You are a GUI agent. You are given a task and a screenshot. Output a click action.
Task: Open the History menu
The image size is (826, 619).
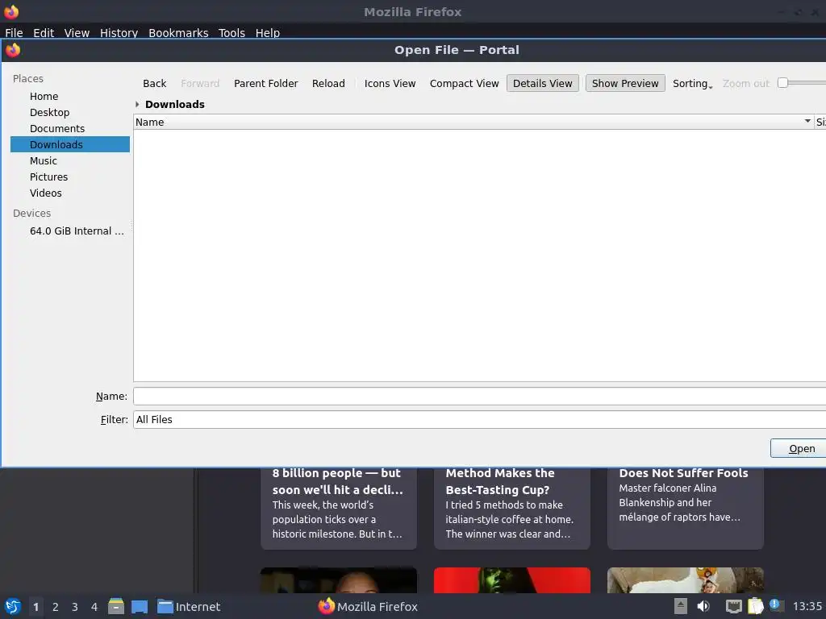click(x=119, y=32)
